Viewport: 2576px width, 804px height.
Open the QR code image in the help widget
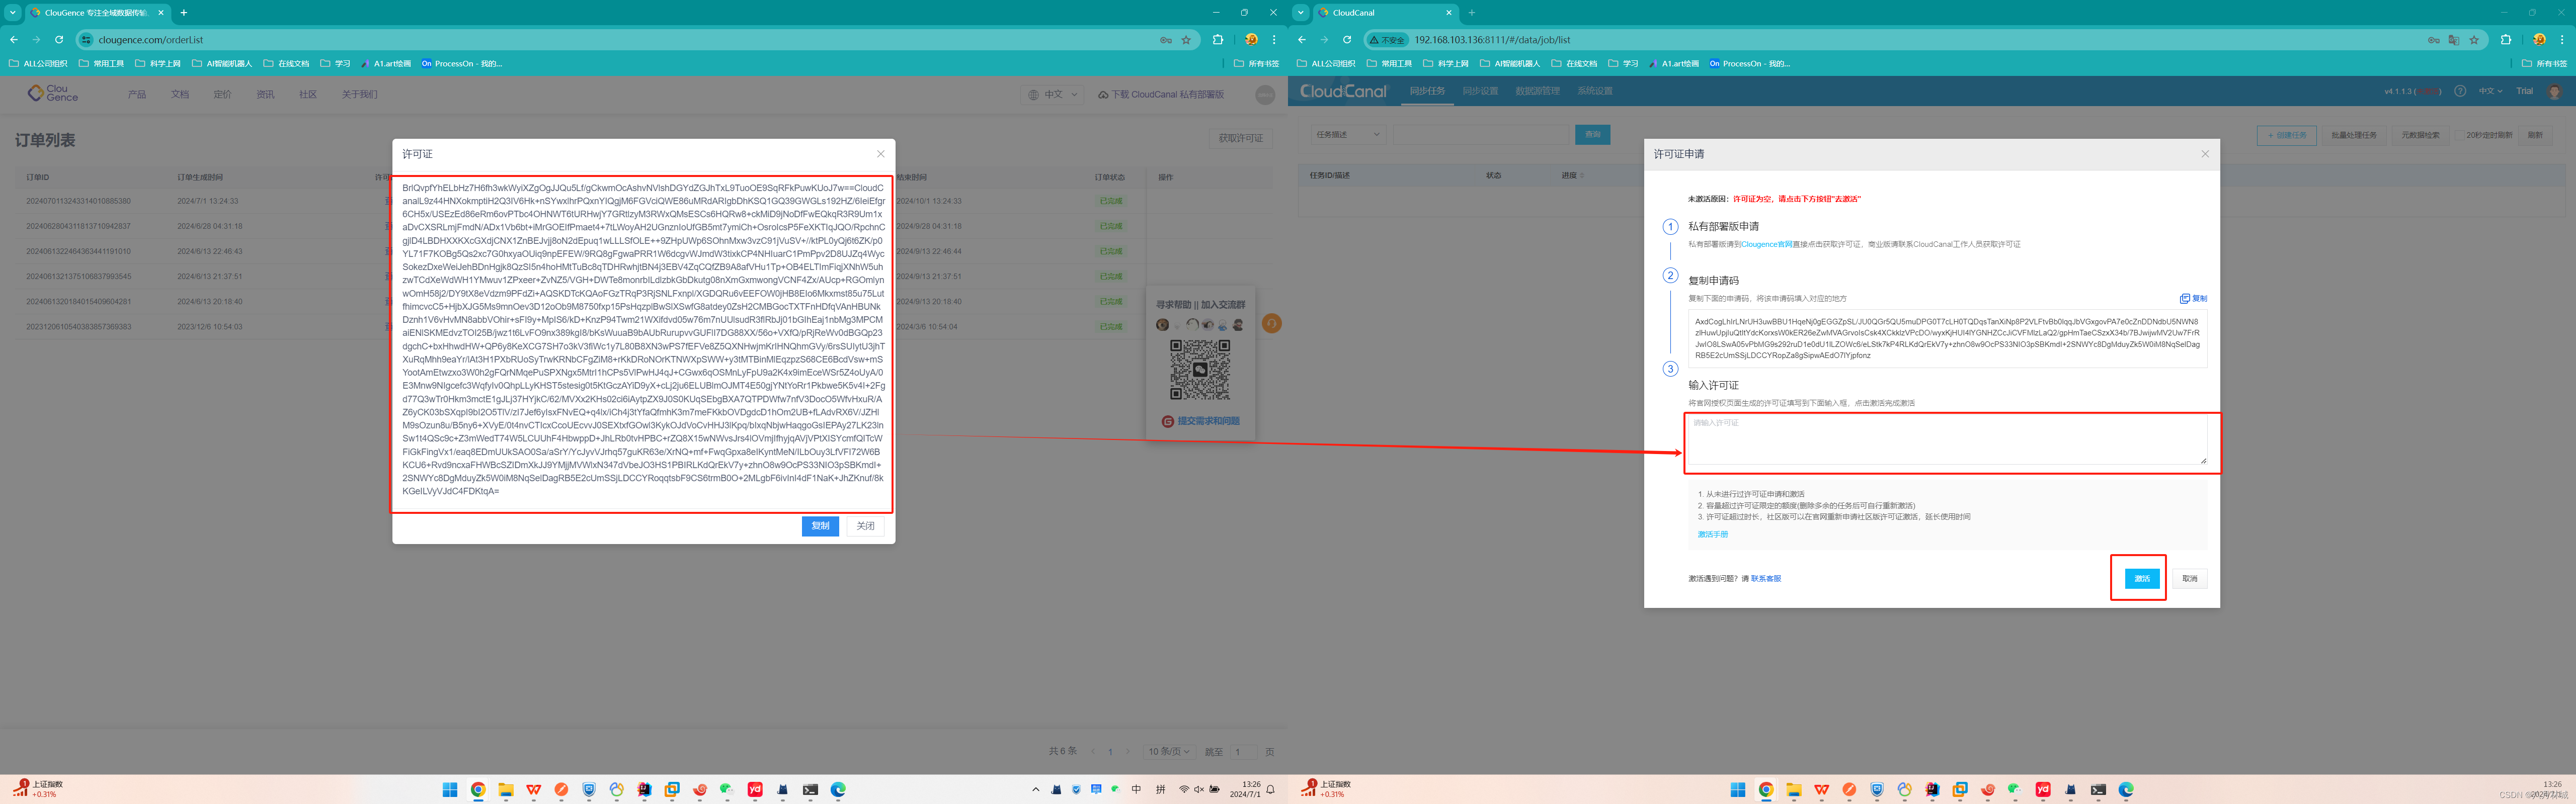1200,369
